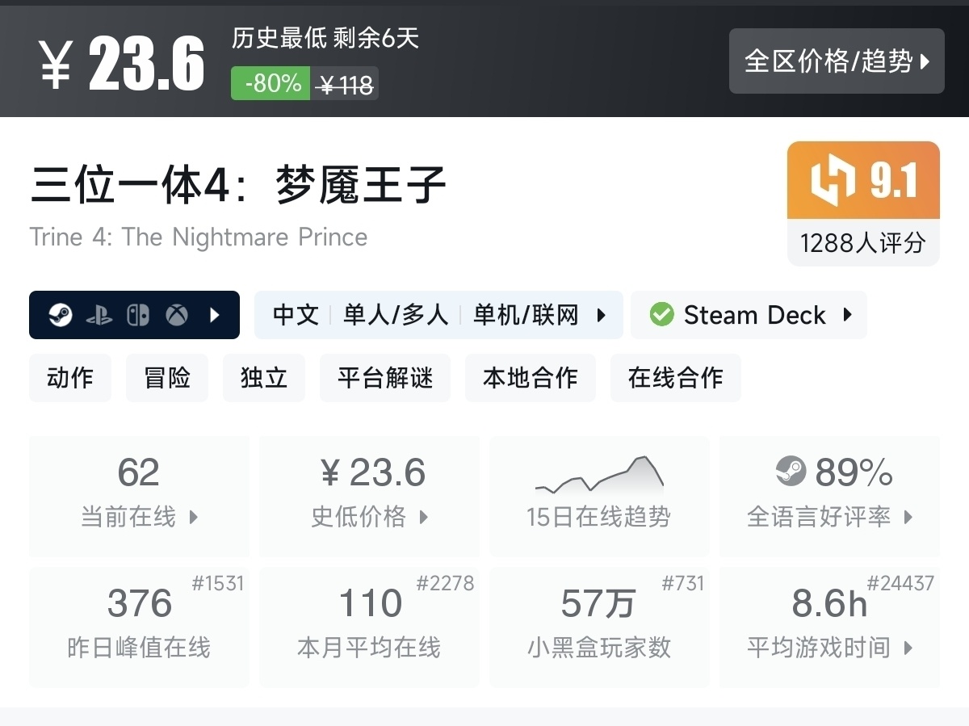
Task: View the 15日在线趋势 chart
Action: coord(598,496)
